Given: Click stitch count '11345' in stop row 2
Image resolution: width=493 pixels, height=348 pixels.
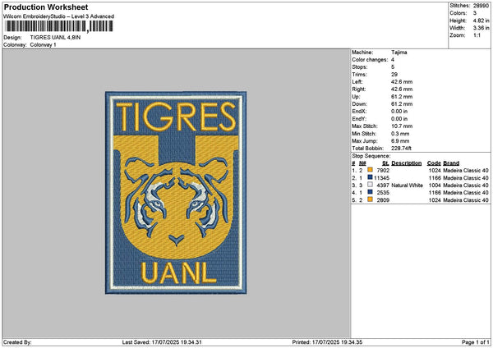Looking at the screenshot, I should 382,178.
